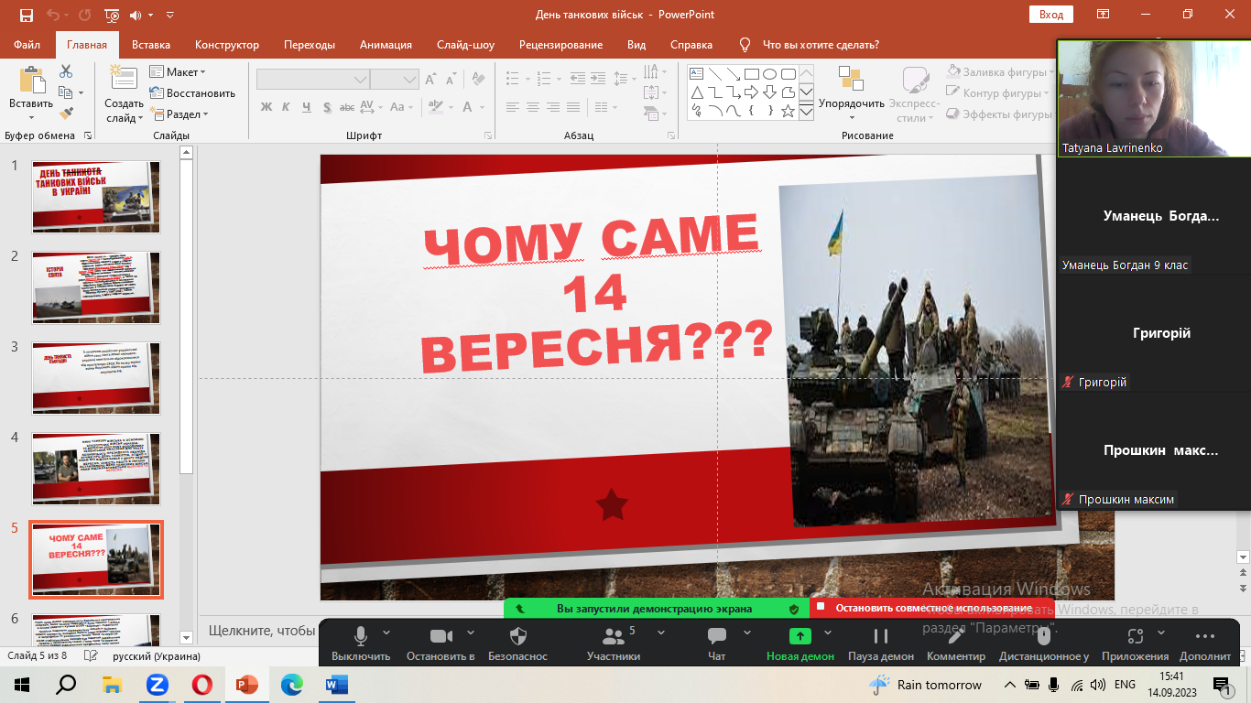The width and height of the screenshot is (1251, 703).
Task: Toggle text shadow S formatting
Action: coord(327,107)
